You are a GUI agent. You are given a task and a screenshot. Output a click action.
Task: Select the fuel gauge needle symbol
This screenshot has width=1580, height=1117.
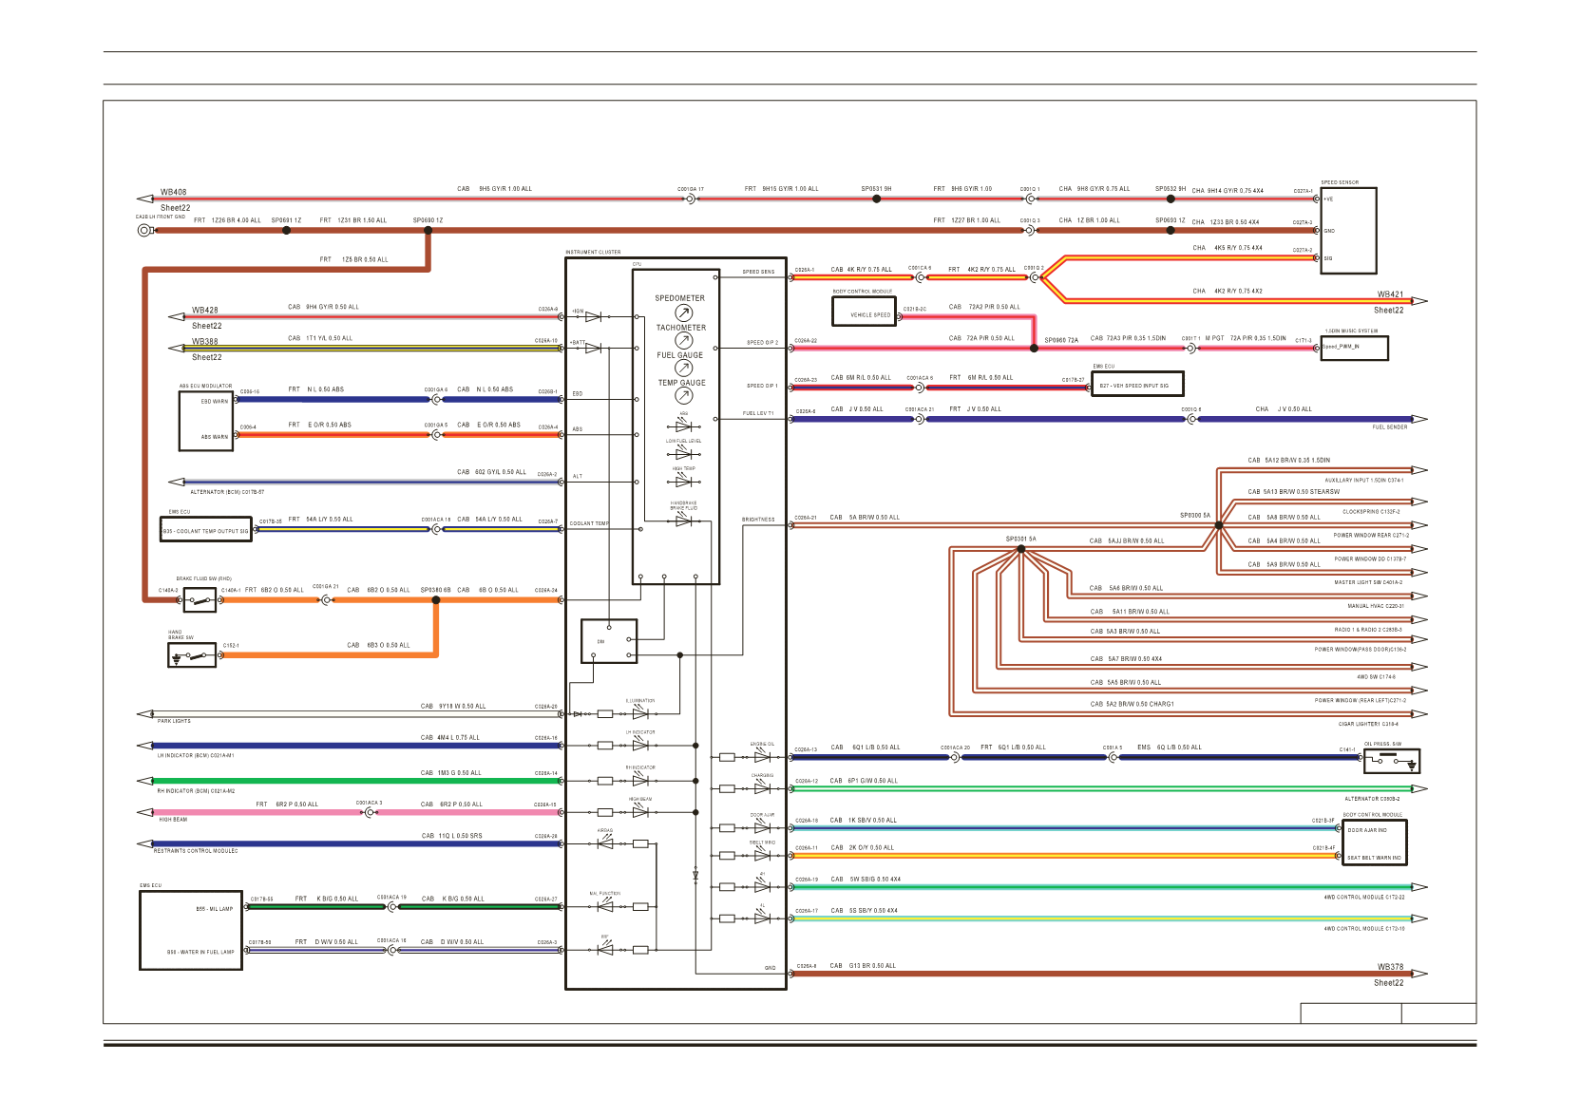point(683,369)
